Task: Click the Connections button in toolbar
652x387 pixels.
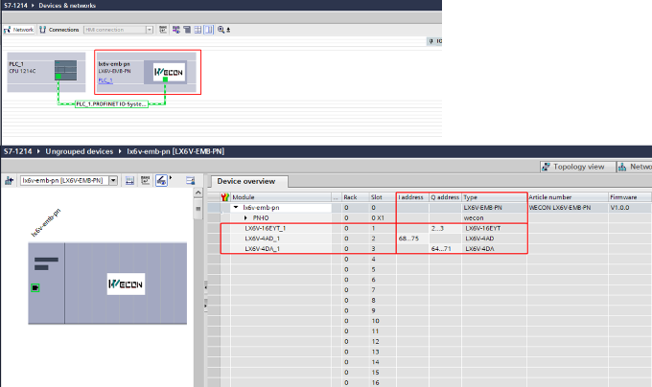Action: point(60,30)
